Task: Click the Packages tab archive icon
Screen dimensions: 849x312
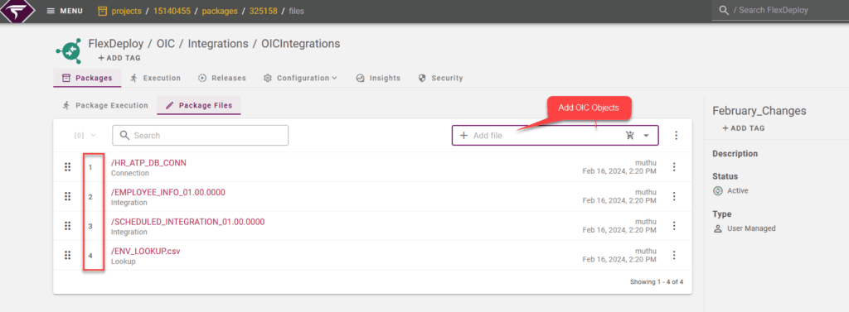Action: tap(66, 78)
